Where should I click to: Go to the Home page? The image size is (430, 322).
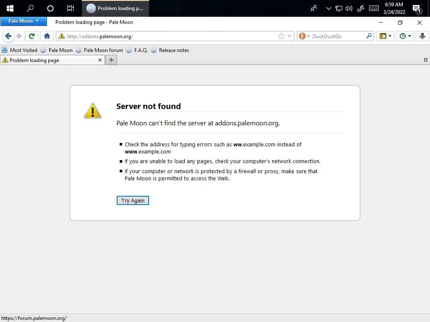click(x=47, y=36)
